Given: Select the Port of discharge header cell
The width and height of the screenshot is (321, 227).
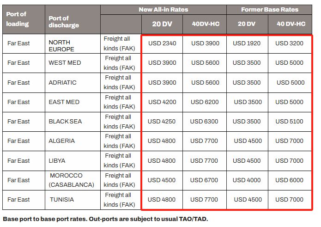Looking at the screenshot, I should coord(73,19).
